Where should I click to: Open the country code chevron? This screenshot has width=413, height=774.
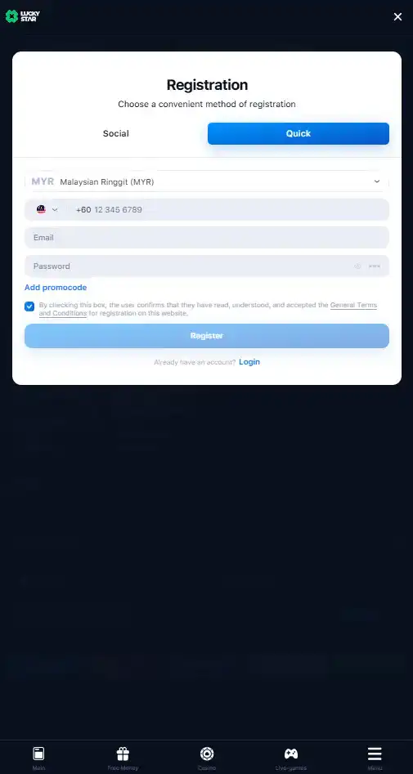pyautogui.click(x=55, y=209)
